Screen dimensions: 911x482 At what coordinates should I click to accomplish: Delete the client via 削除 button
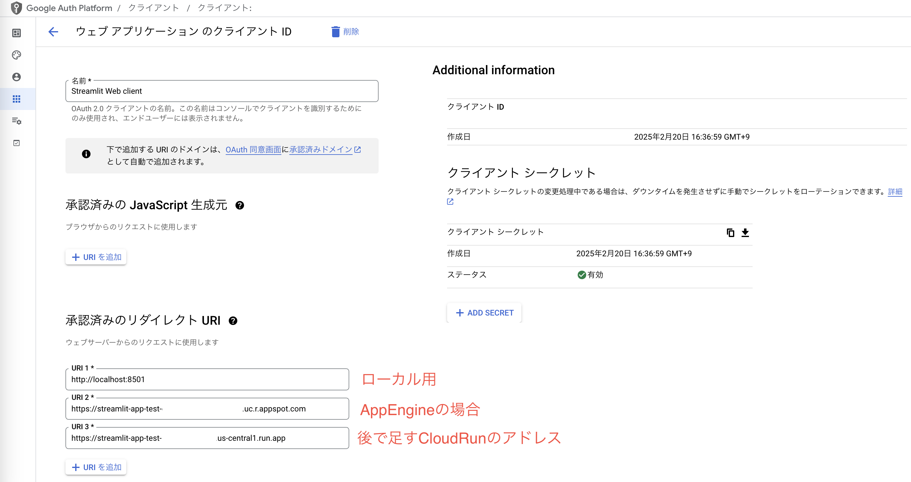346,31
